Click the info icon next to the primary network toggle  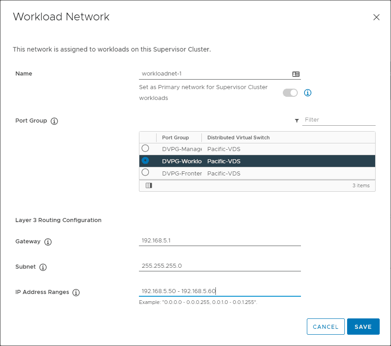(308, 93)
